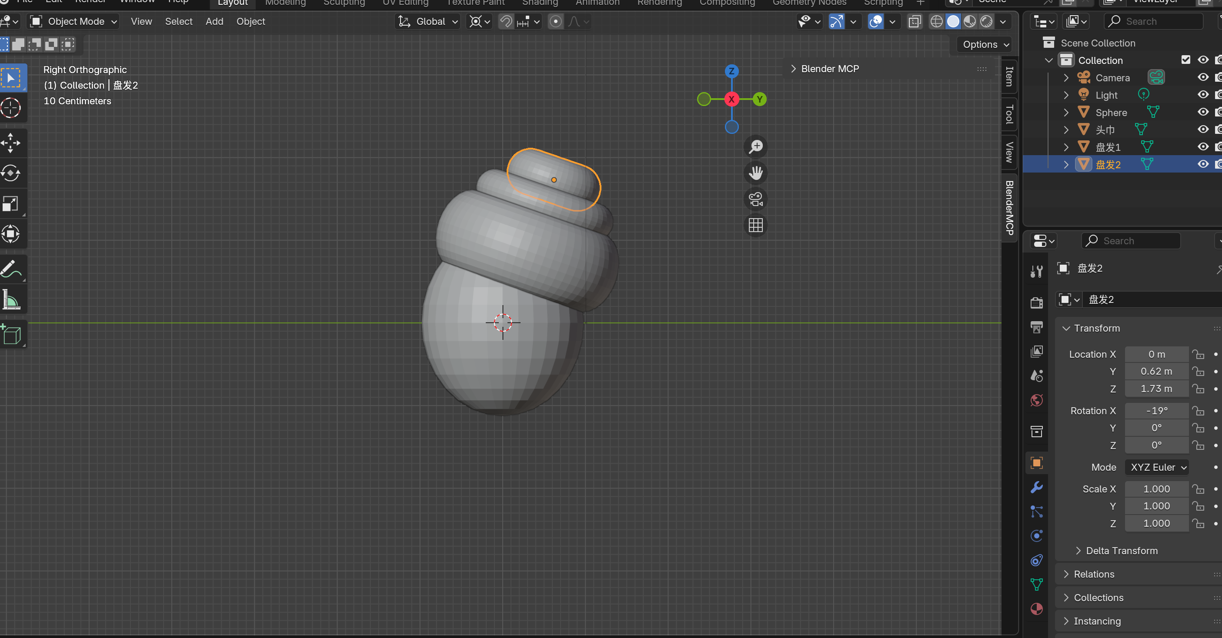Expand the Delta Transform panel
Image resolution: width=1222 pixels, height=638 pixels.
tap(1122, 550)
